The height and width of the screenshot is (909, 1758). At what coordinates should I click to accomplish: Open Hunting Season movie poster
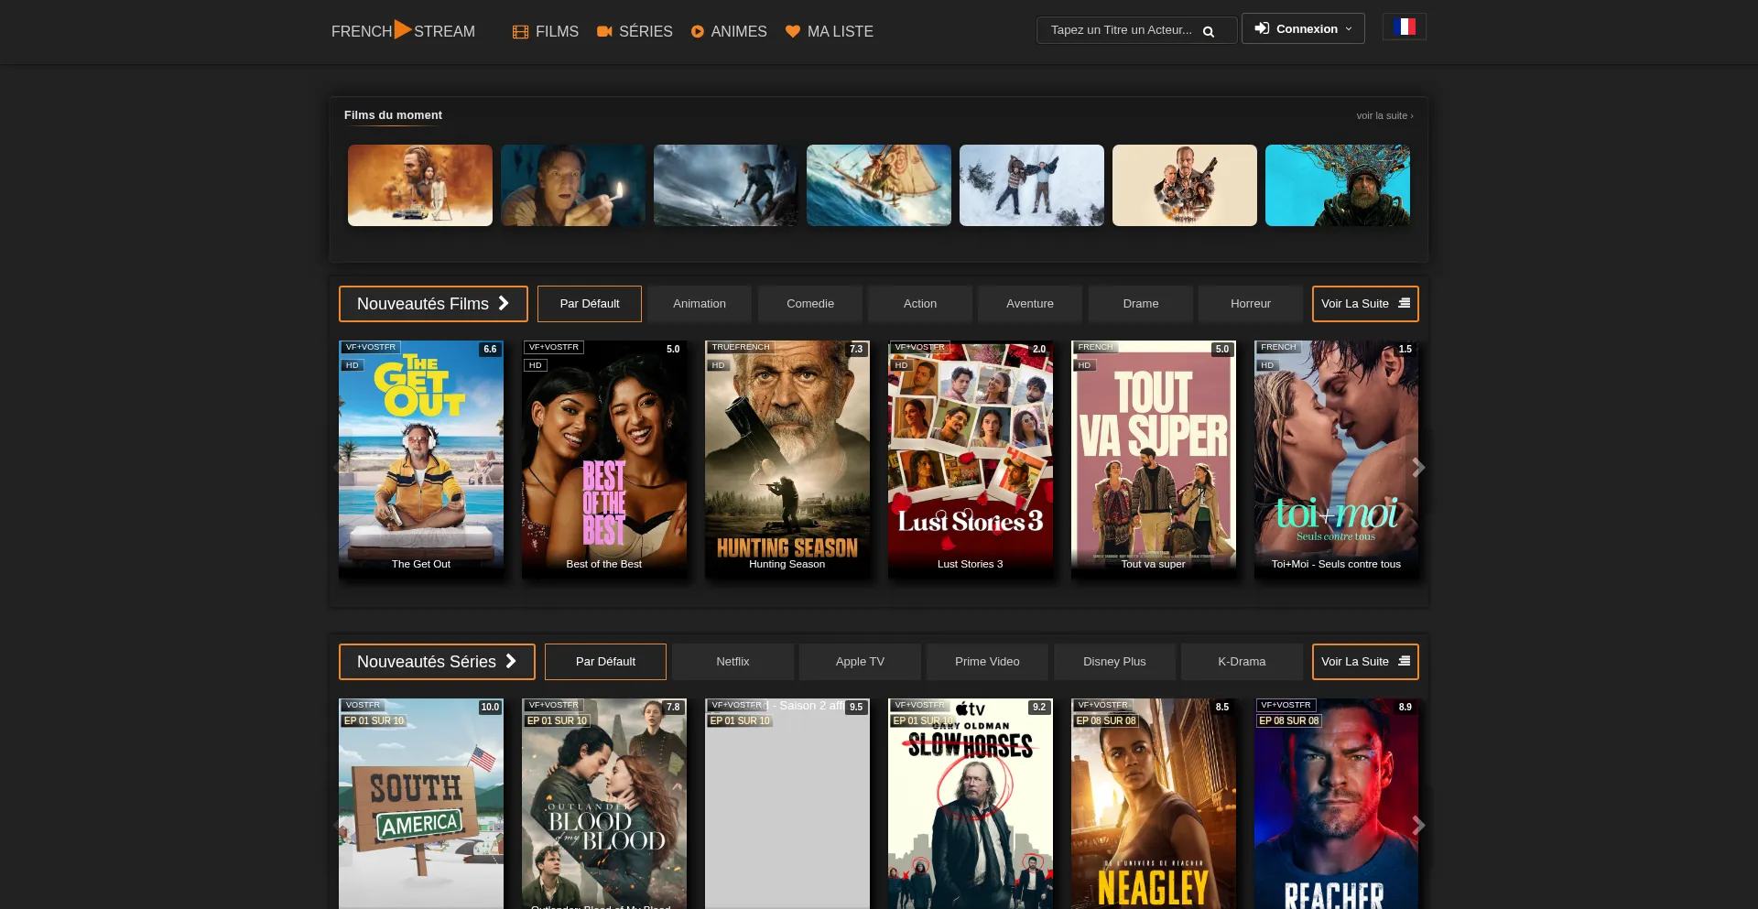(787, 460)
